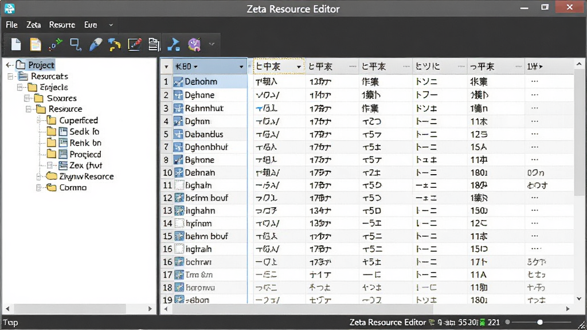Open the Resurte menu
Image resolution: width=587 pixels, height=330 pixels.
[x=62, y=25]
